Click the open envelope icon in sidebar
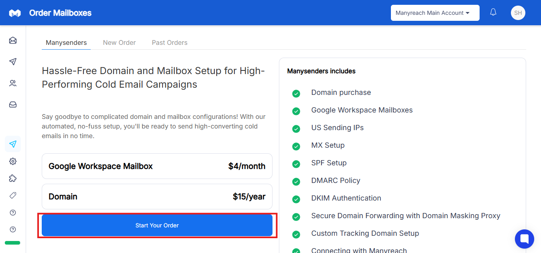The height and width of the screenshot is (253, 541). point(13,40)
